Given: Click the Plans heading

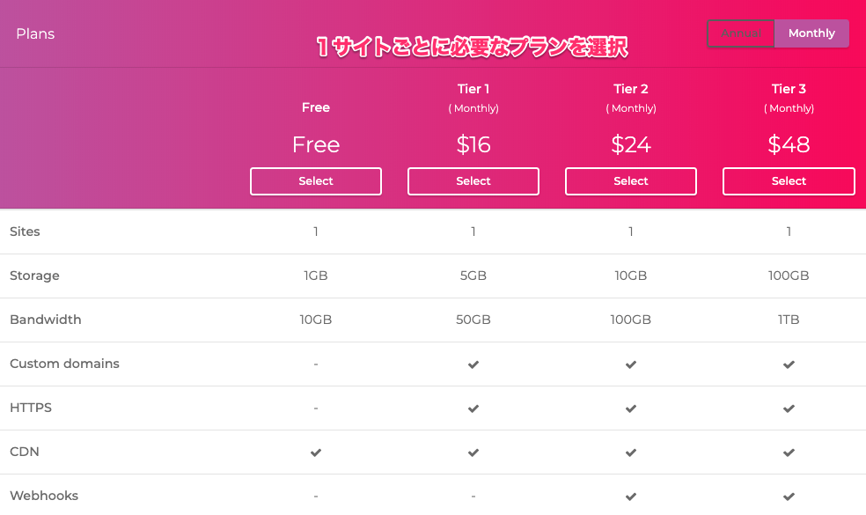Looking at the screenshot, I should pos(35,33).
